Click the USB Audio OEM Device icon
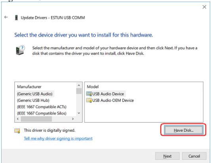The height and width of the screenshot is (163, 211). point(89,100)
